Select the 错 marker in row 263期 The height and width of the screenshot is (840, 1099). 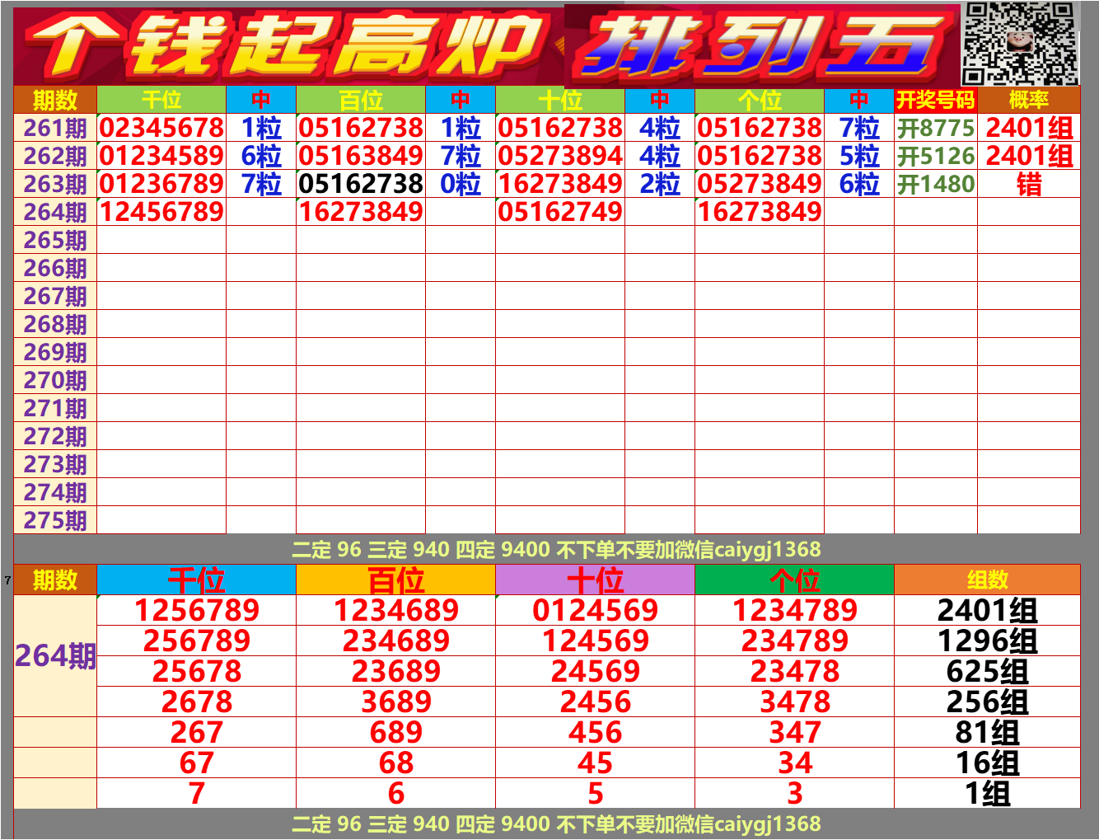click(1030, 185)
